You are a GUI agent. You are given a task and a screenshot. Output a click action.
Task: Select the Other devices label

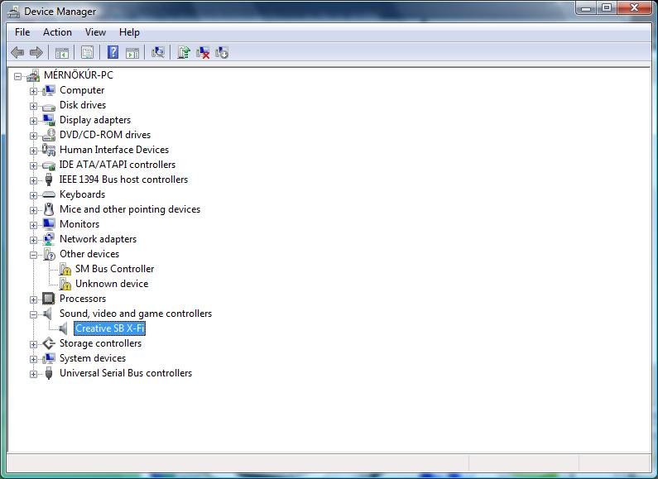(x=89, y=254)
